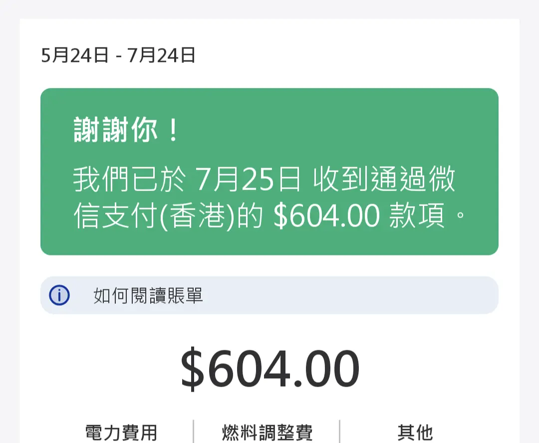Click divider between 燃料調整費 and 其他
Image resolution: width=539 pixels, height=443 pixels.
[340, 432]
